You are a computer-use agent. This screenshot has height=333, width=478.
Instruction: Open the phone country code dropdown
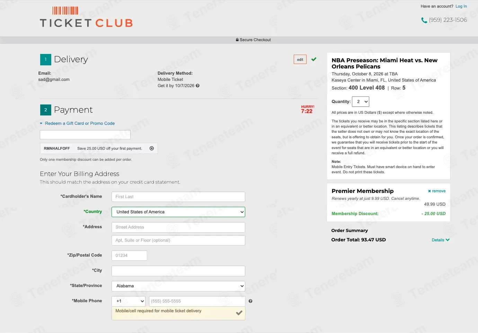[129, 301]
